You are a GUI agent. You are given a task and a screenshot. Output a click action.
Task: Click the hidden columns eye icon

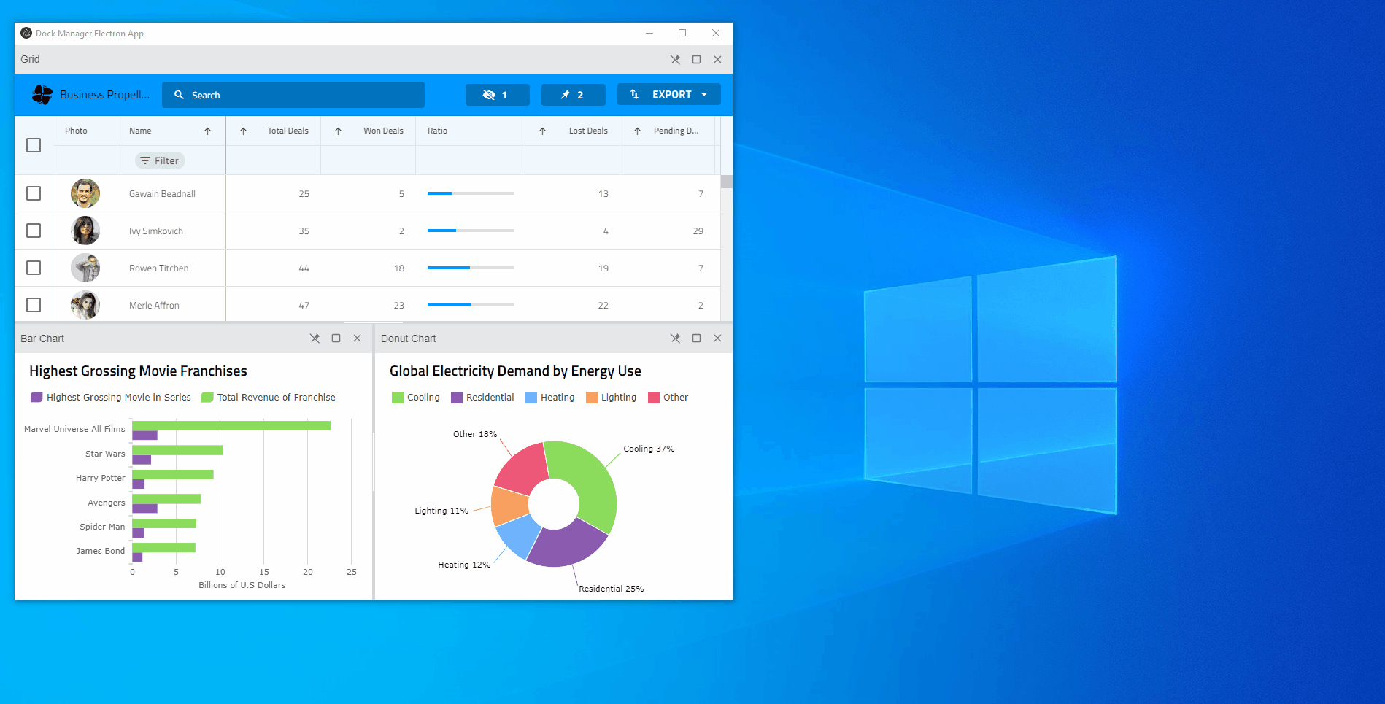pyautogui.click(x=488, y=94)
